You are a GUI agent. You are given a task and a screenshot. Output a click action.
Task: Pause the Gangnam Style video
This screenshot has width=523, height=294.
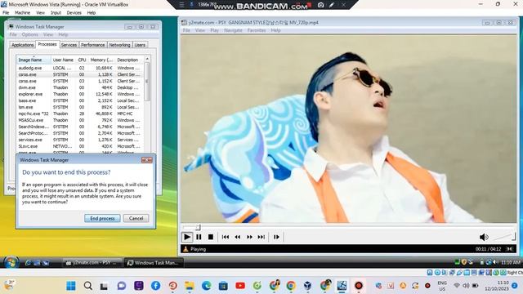point(199,237)
